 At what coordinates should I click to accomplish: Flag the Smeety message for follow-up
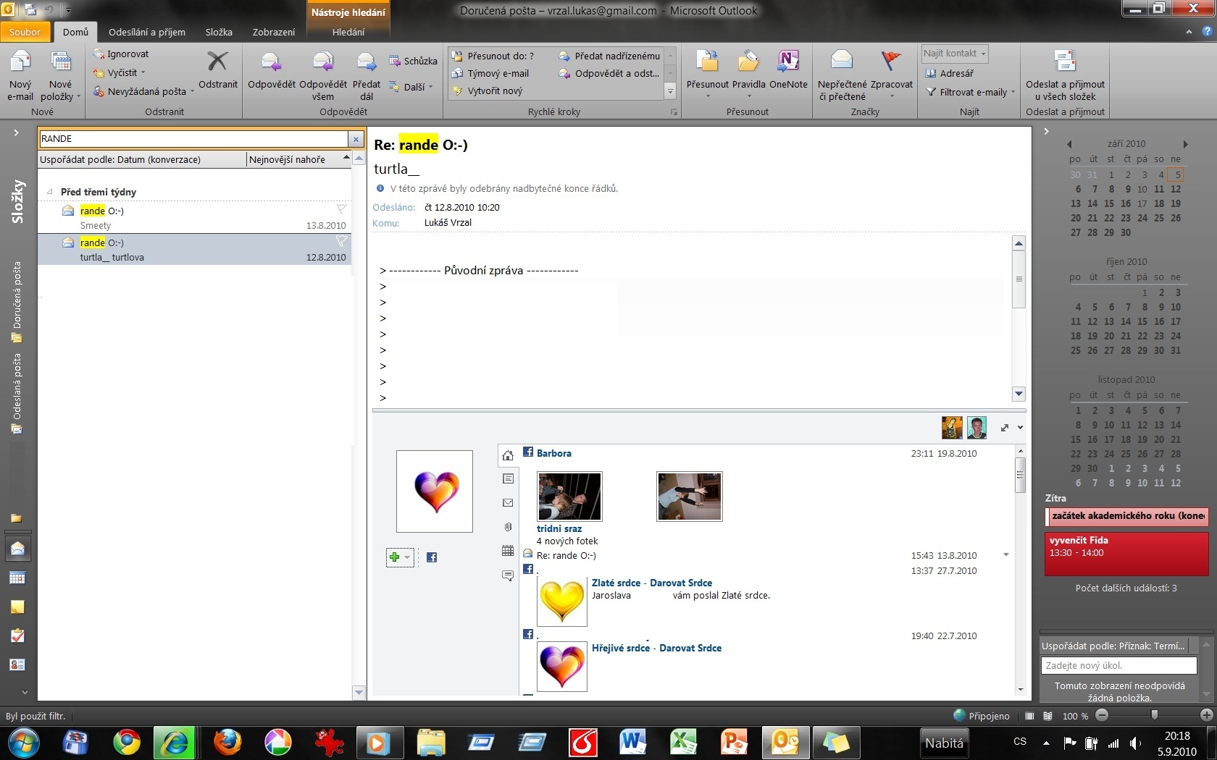(x=341, y=209)
